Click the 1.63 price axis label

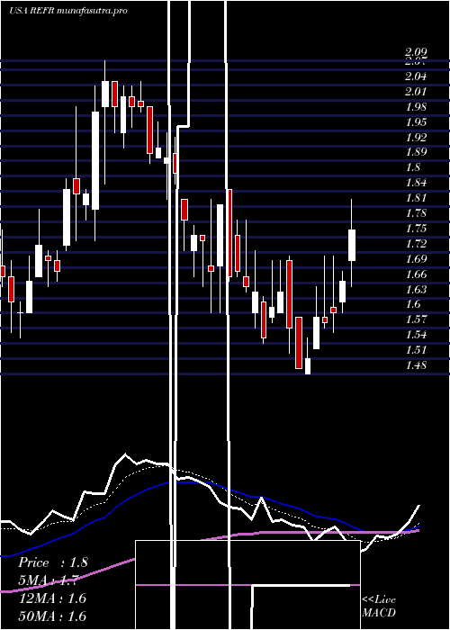416,290
